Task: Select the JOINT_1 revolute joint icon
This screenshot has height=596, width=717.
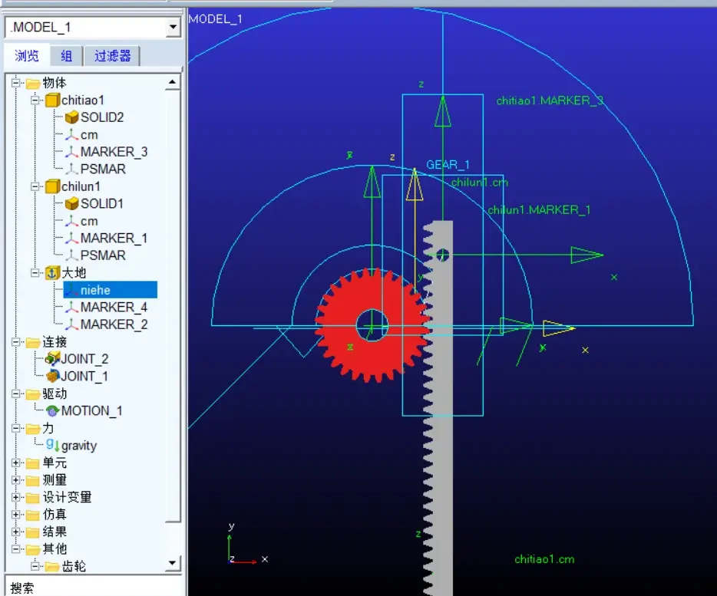Action: click(53, 376)
